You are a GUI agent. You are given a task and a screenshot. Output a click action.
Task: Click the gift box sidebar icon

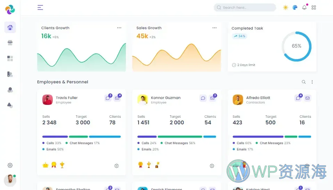click(x=10, y=43)
